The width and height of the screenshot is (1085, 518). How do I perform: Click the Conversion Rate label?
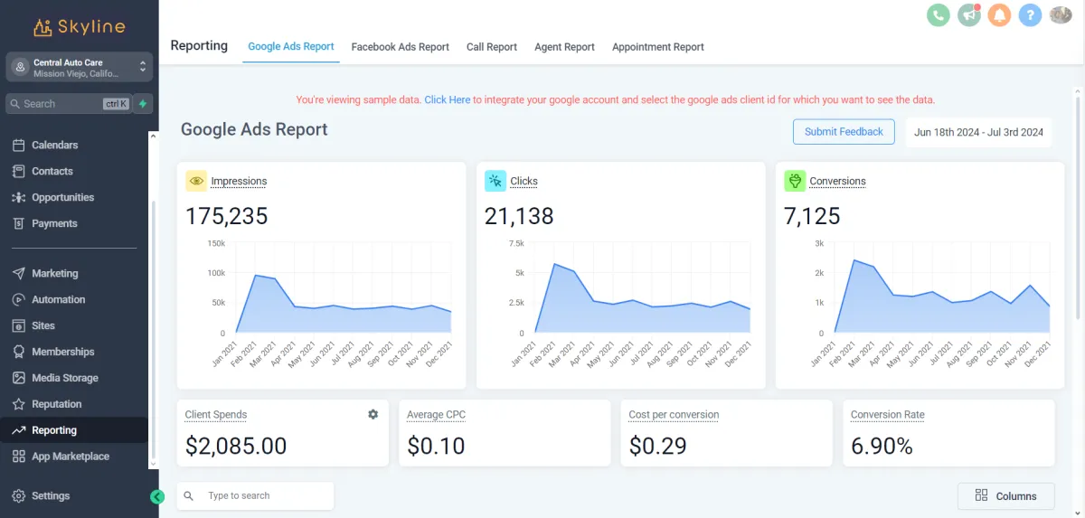tap(888, 415)
